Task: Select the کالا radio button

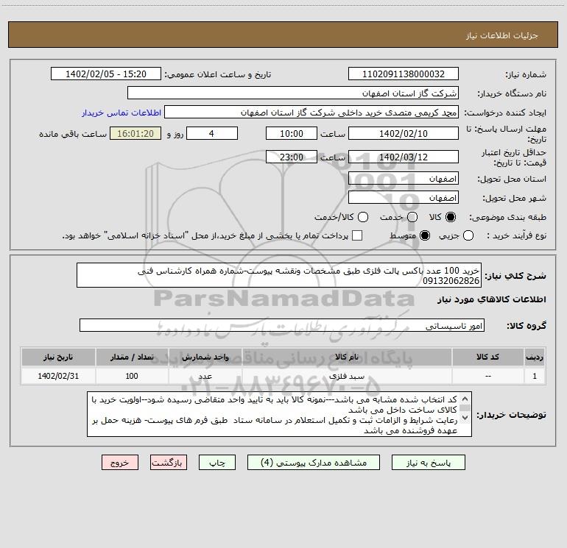Action: click(x=451, y=217)
